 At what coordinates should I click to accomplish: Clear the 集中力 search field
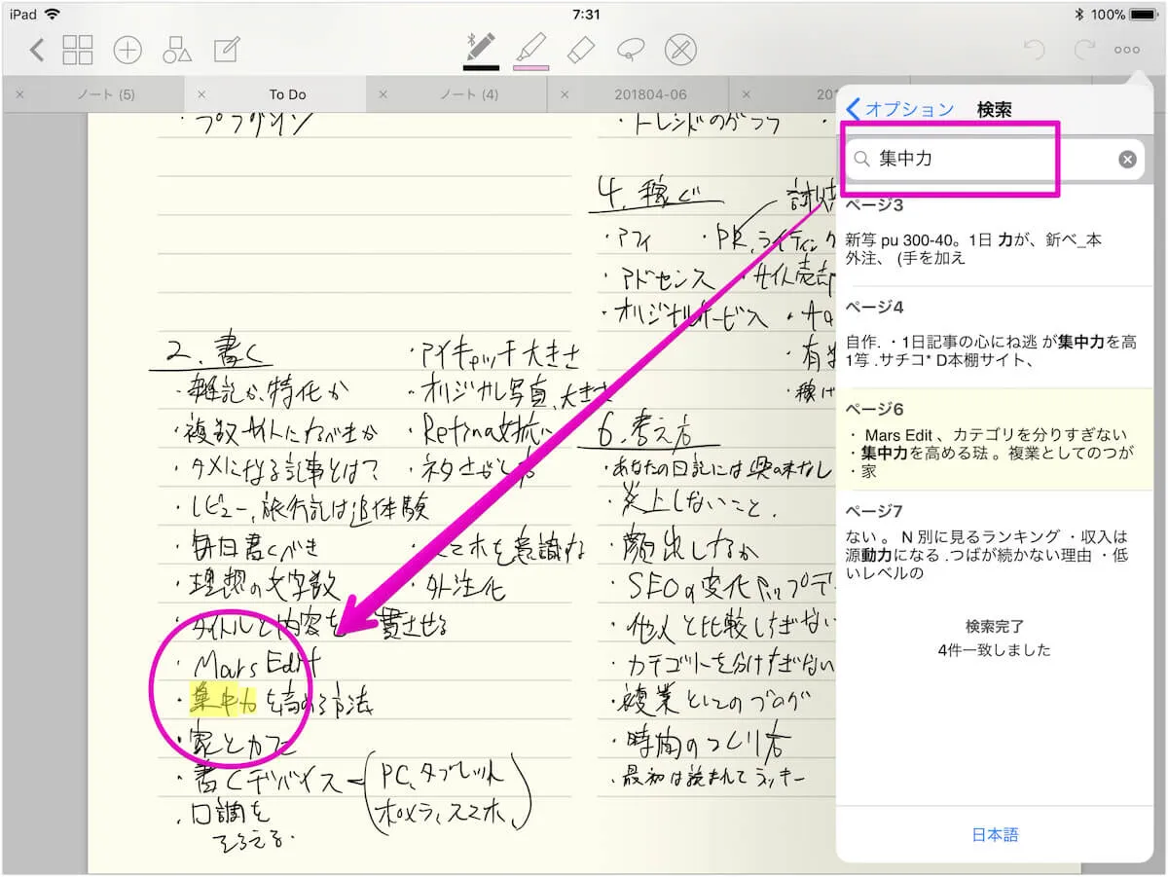(x=1127, y=159)
